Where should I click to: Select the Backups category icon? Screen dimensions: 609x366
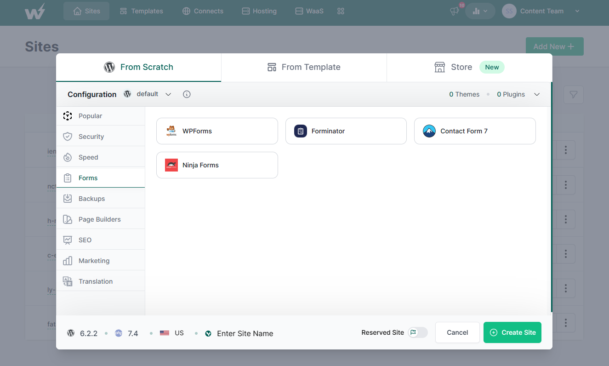click(68, 199)
